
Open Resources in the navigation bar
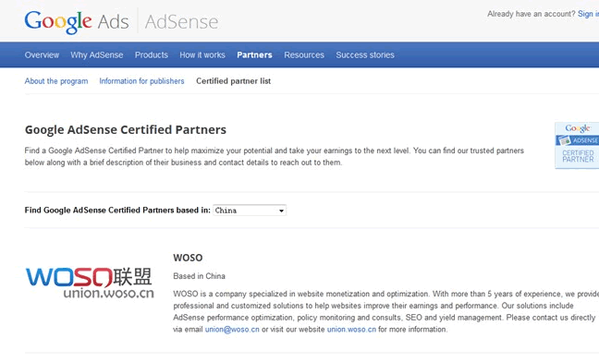(304, 54)
